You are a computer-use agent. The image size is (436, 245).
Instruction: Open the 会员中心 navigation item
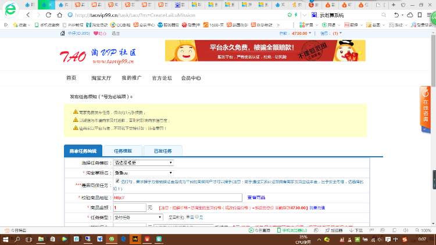click(191, 78)
